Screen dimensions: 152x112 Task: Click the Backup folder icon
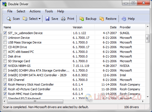click(82, 19)
